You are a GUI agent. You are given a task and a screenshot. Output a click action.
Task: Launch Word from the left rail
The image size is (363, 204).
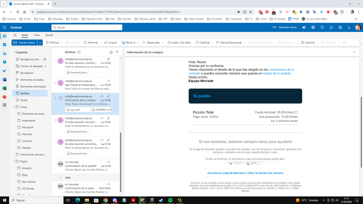tap(4, 79)
